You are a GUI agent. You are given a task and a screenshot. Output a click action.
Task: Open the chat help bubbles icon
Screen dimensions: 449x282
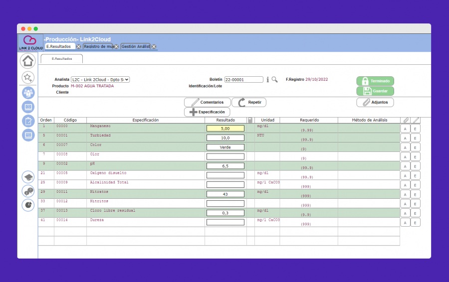28,191
